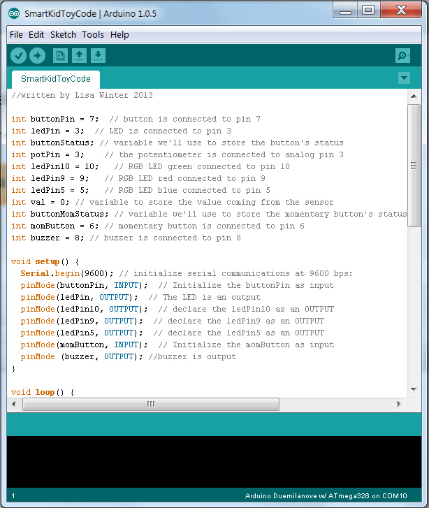Click the "//written by Lisa Winter 2013" comment line
429x508 pixels.
click(82, 95)
